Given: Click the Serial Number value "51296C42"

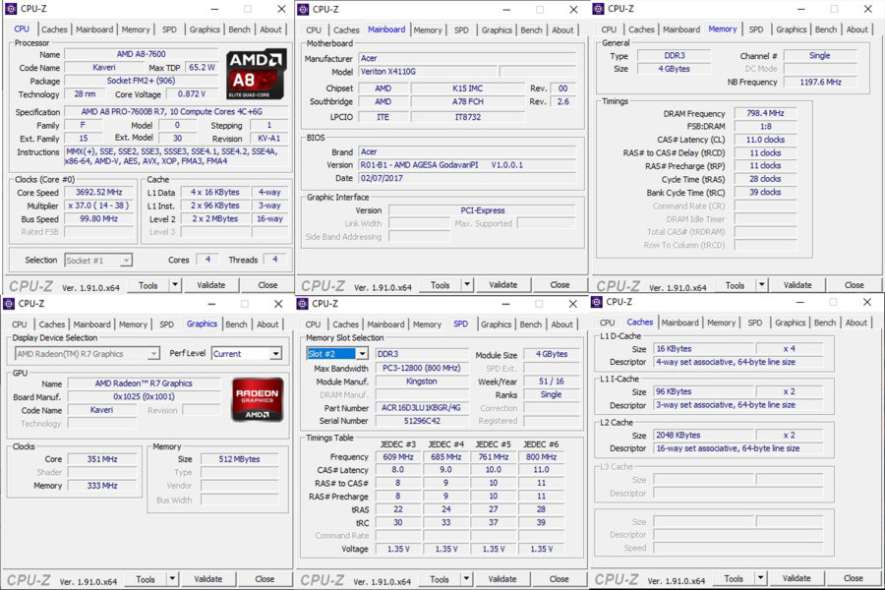Looking at the screenshot, I should pyautogui.click(x=422, y=421).
